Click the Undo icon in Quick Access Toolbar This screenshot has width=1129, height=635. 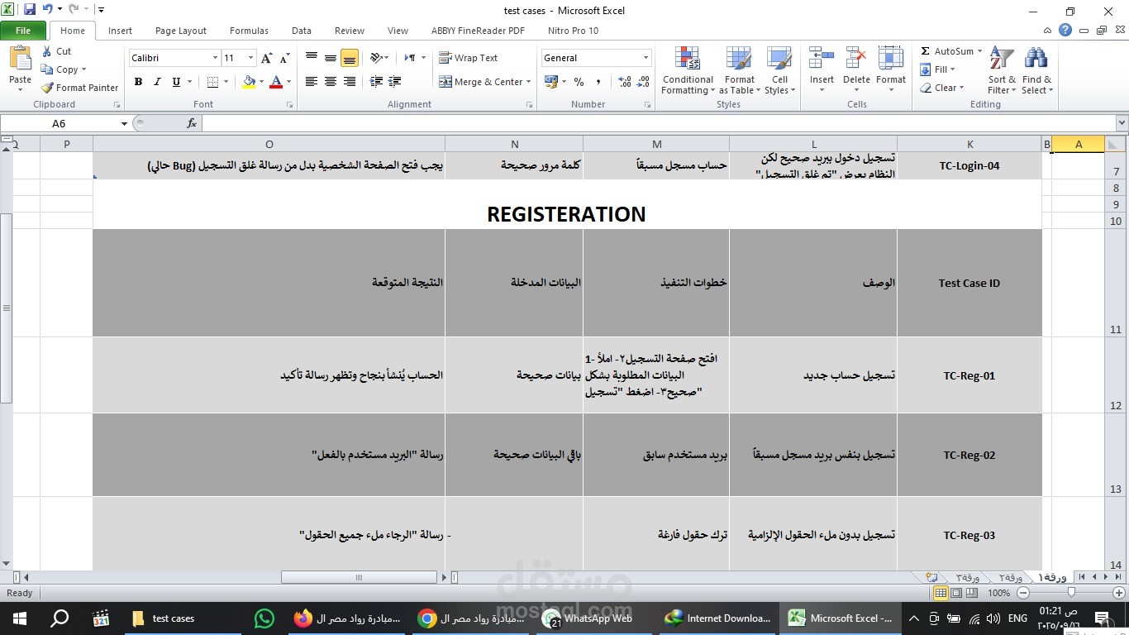click(x=47, y=10)
